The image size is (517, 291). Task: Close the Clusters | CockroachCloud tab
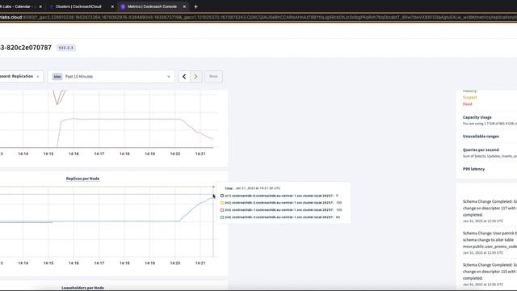[112, 6]
